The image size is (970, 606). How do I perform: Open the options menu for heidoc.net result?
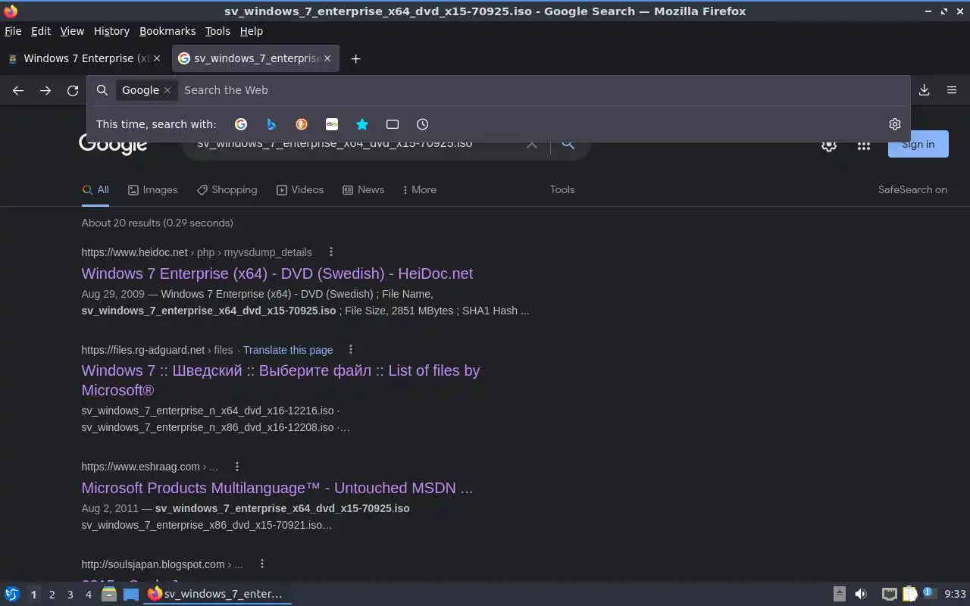point(330,252)
